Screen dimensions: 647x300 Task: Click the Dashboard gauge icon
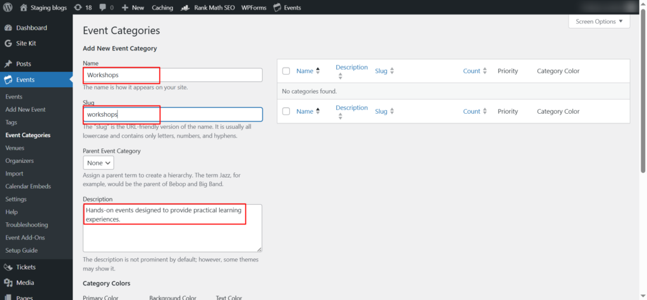coord(8,28)
